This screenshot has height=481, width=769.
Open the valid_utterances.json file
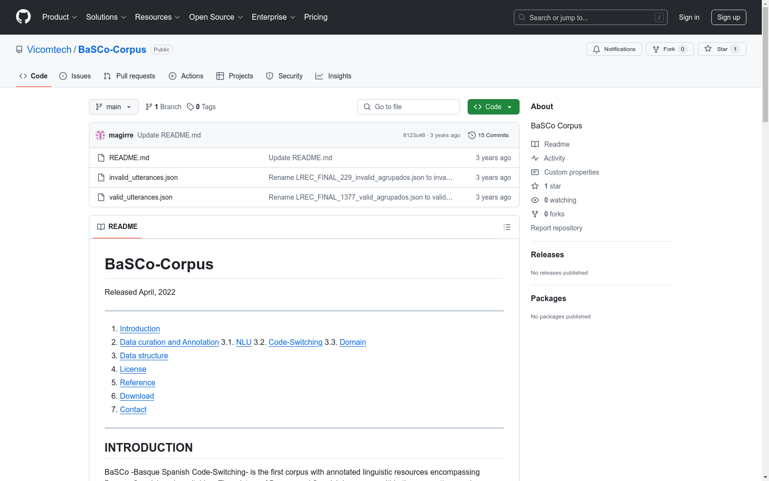click(141, 197)
